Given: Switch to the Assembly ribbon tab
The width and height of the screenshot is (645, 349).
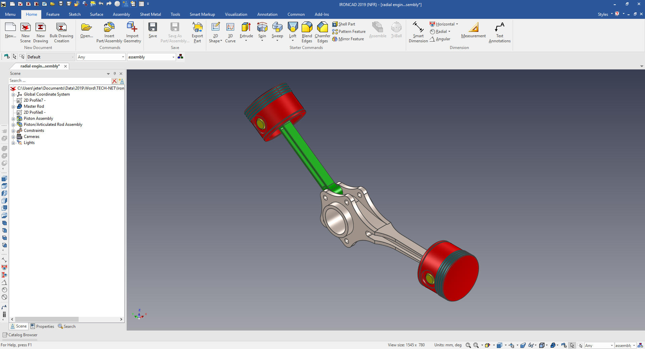Looking at the screenshot, I should [x=121, y=14].
